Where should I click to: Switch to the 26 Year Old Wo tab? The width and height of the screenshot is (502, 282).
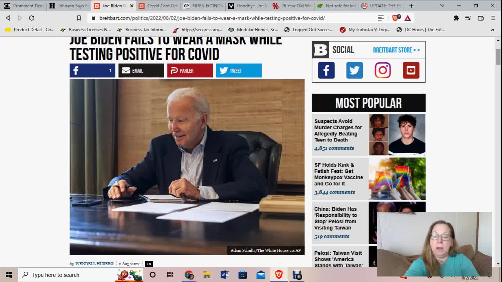click(x=293, y=6)
